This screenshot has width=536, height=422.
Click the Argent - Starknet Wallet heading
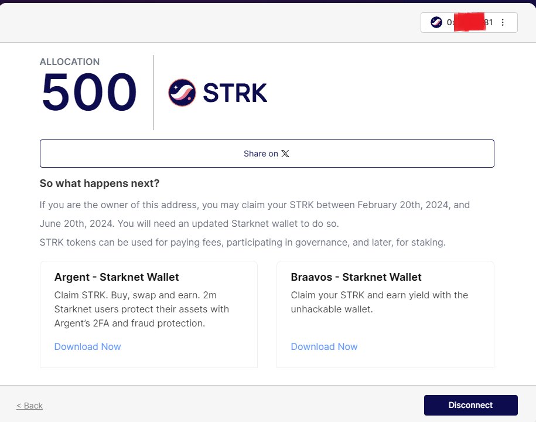[117, 277]
